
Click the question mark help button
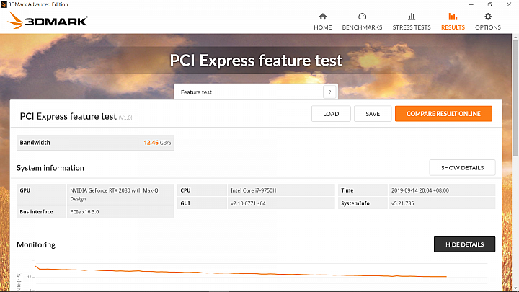click(329, 92)
